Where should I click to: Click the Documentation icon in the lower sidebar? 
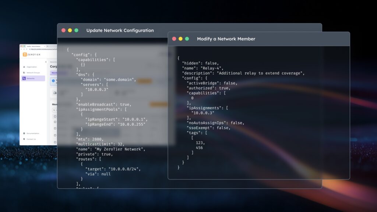click(x=24, y=133)
